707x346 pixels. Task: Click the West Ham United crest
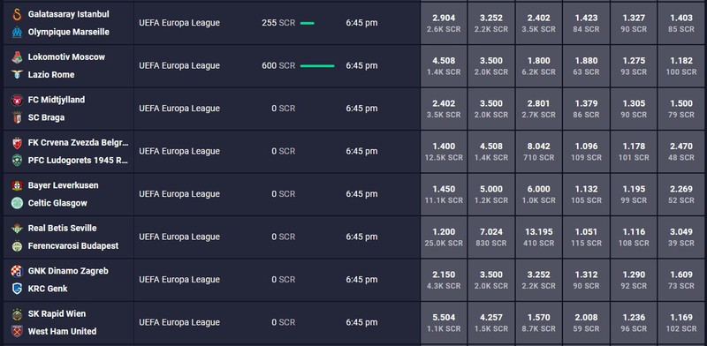[x=17, y=332]
